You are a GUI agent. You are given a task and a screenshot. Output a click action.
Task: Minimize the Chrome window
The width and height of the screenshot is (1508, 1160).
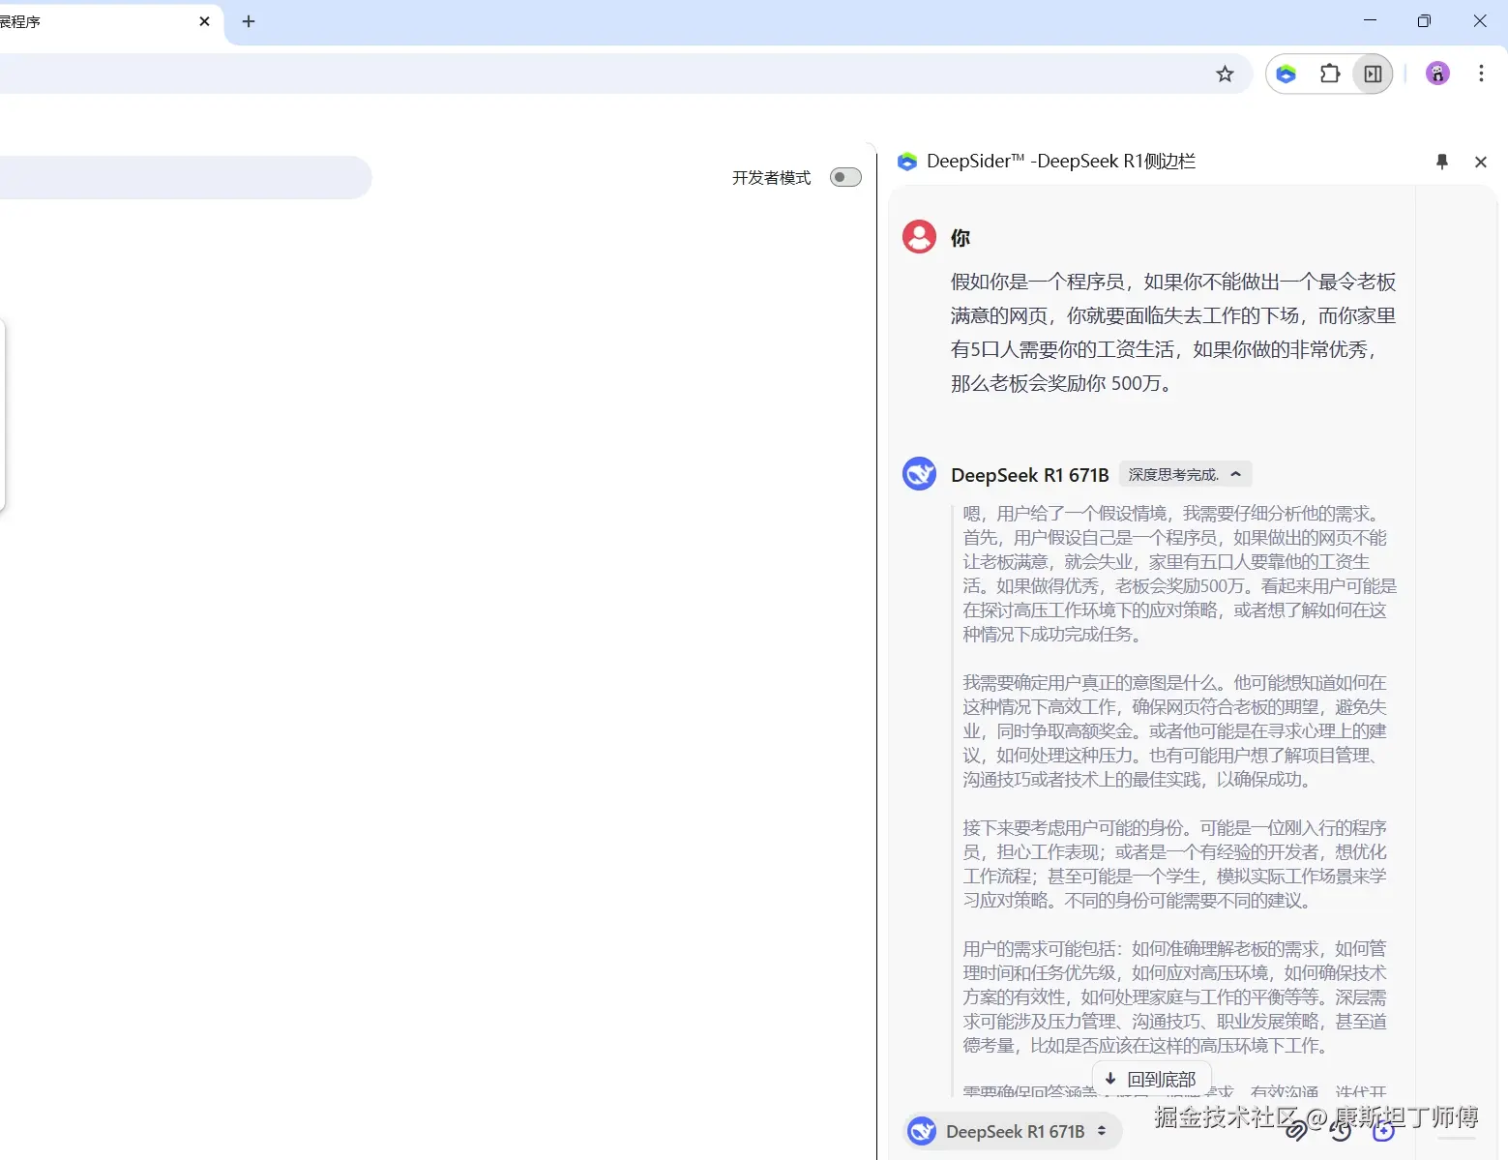point(1370,20)
